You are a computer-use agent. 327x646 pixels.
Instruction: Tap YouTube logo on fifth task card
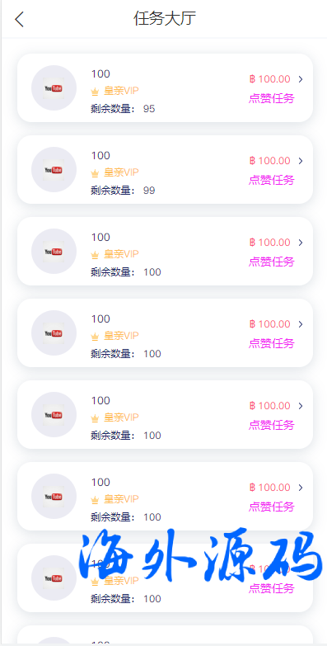pyautogui.click(x=54, y=414)
